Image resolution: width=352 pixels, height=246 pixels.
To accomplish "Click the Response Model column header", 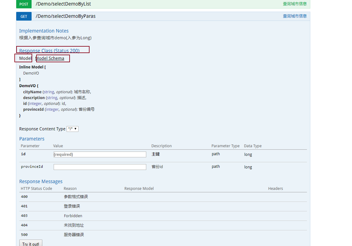I will pyautogui.click(x=139, y=189).
